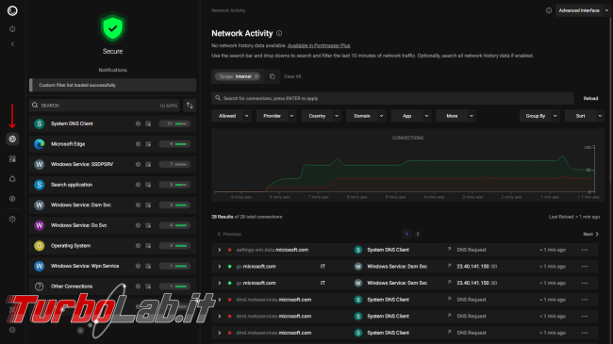The width and height of the screenshot is (613, 344).
Task: Open the App filter dropdown
Action: click(x=411, y=116)
